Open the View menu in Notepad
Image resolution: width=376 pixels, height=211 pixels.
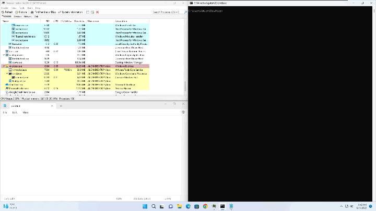[26, 113]
